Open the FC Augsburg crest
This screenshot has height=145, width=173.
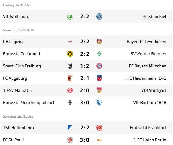70,78
